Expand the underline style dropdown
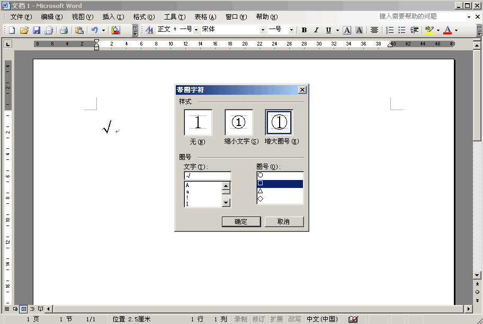Viewport: 483px width, 324px height. (x=337, y=30)
